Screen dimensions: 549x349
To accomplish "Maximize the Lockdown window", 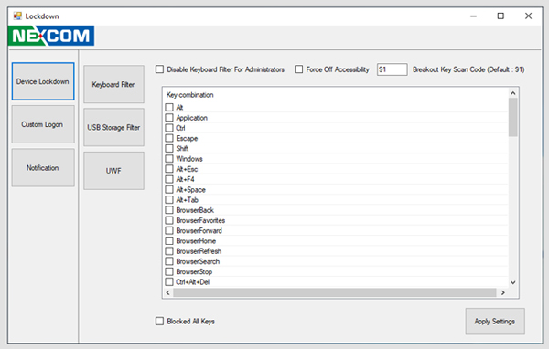I will [x=501, y=16].
